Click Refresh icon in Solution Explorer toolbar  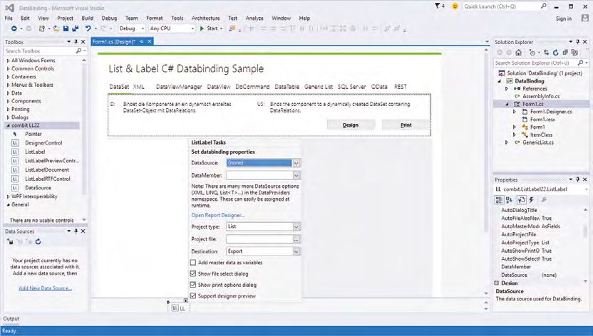point(555,53)
